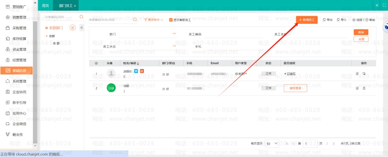Viewport: 388px width, 157px height.
Task: Close the 部门员工 tab
Action: pos(75,6)
